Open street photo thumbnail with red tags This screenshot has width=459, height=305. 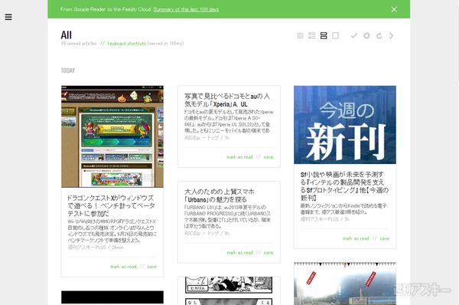345,284
